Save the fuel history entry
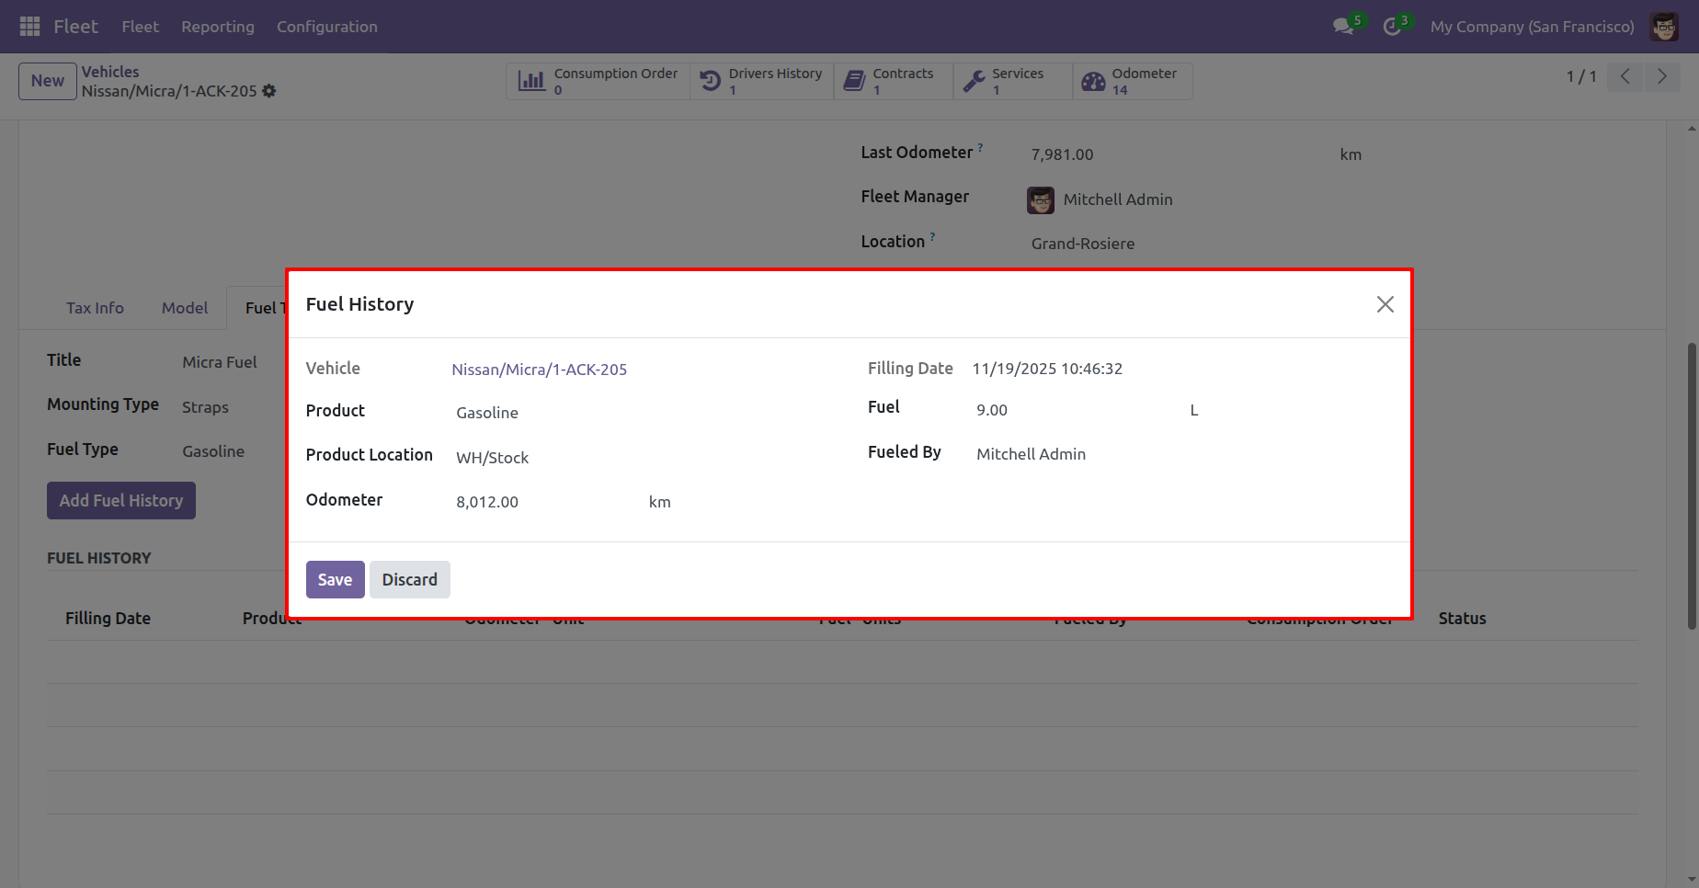 (336, 579)
